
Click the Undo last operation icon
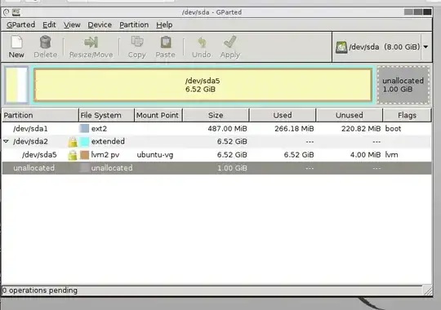[202, 42]
